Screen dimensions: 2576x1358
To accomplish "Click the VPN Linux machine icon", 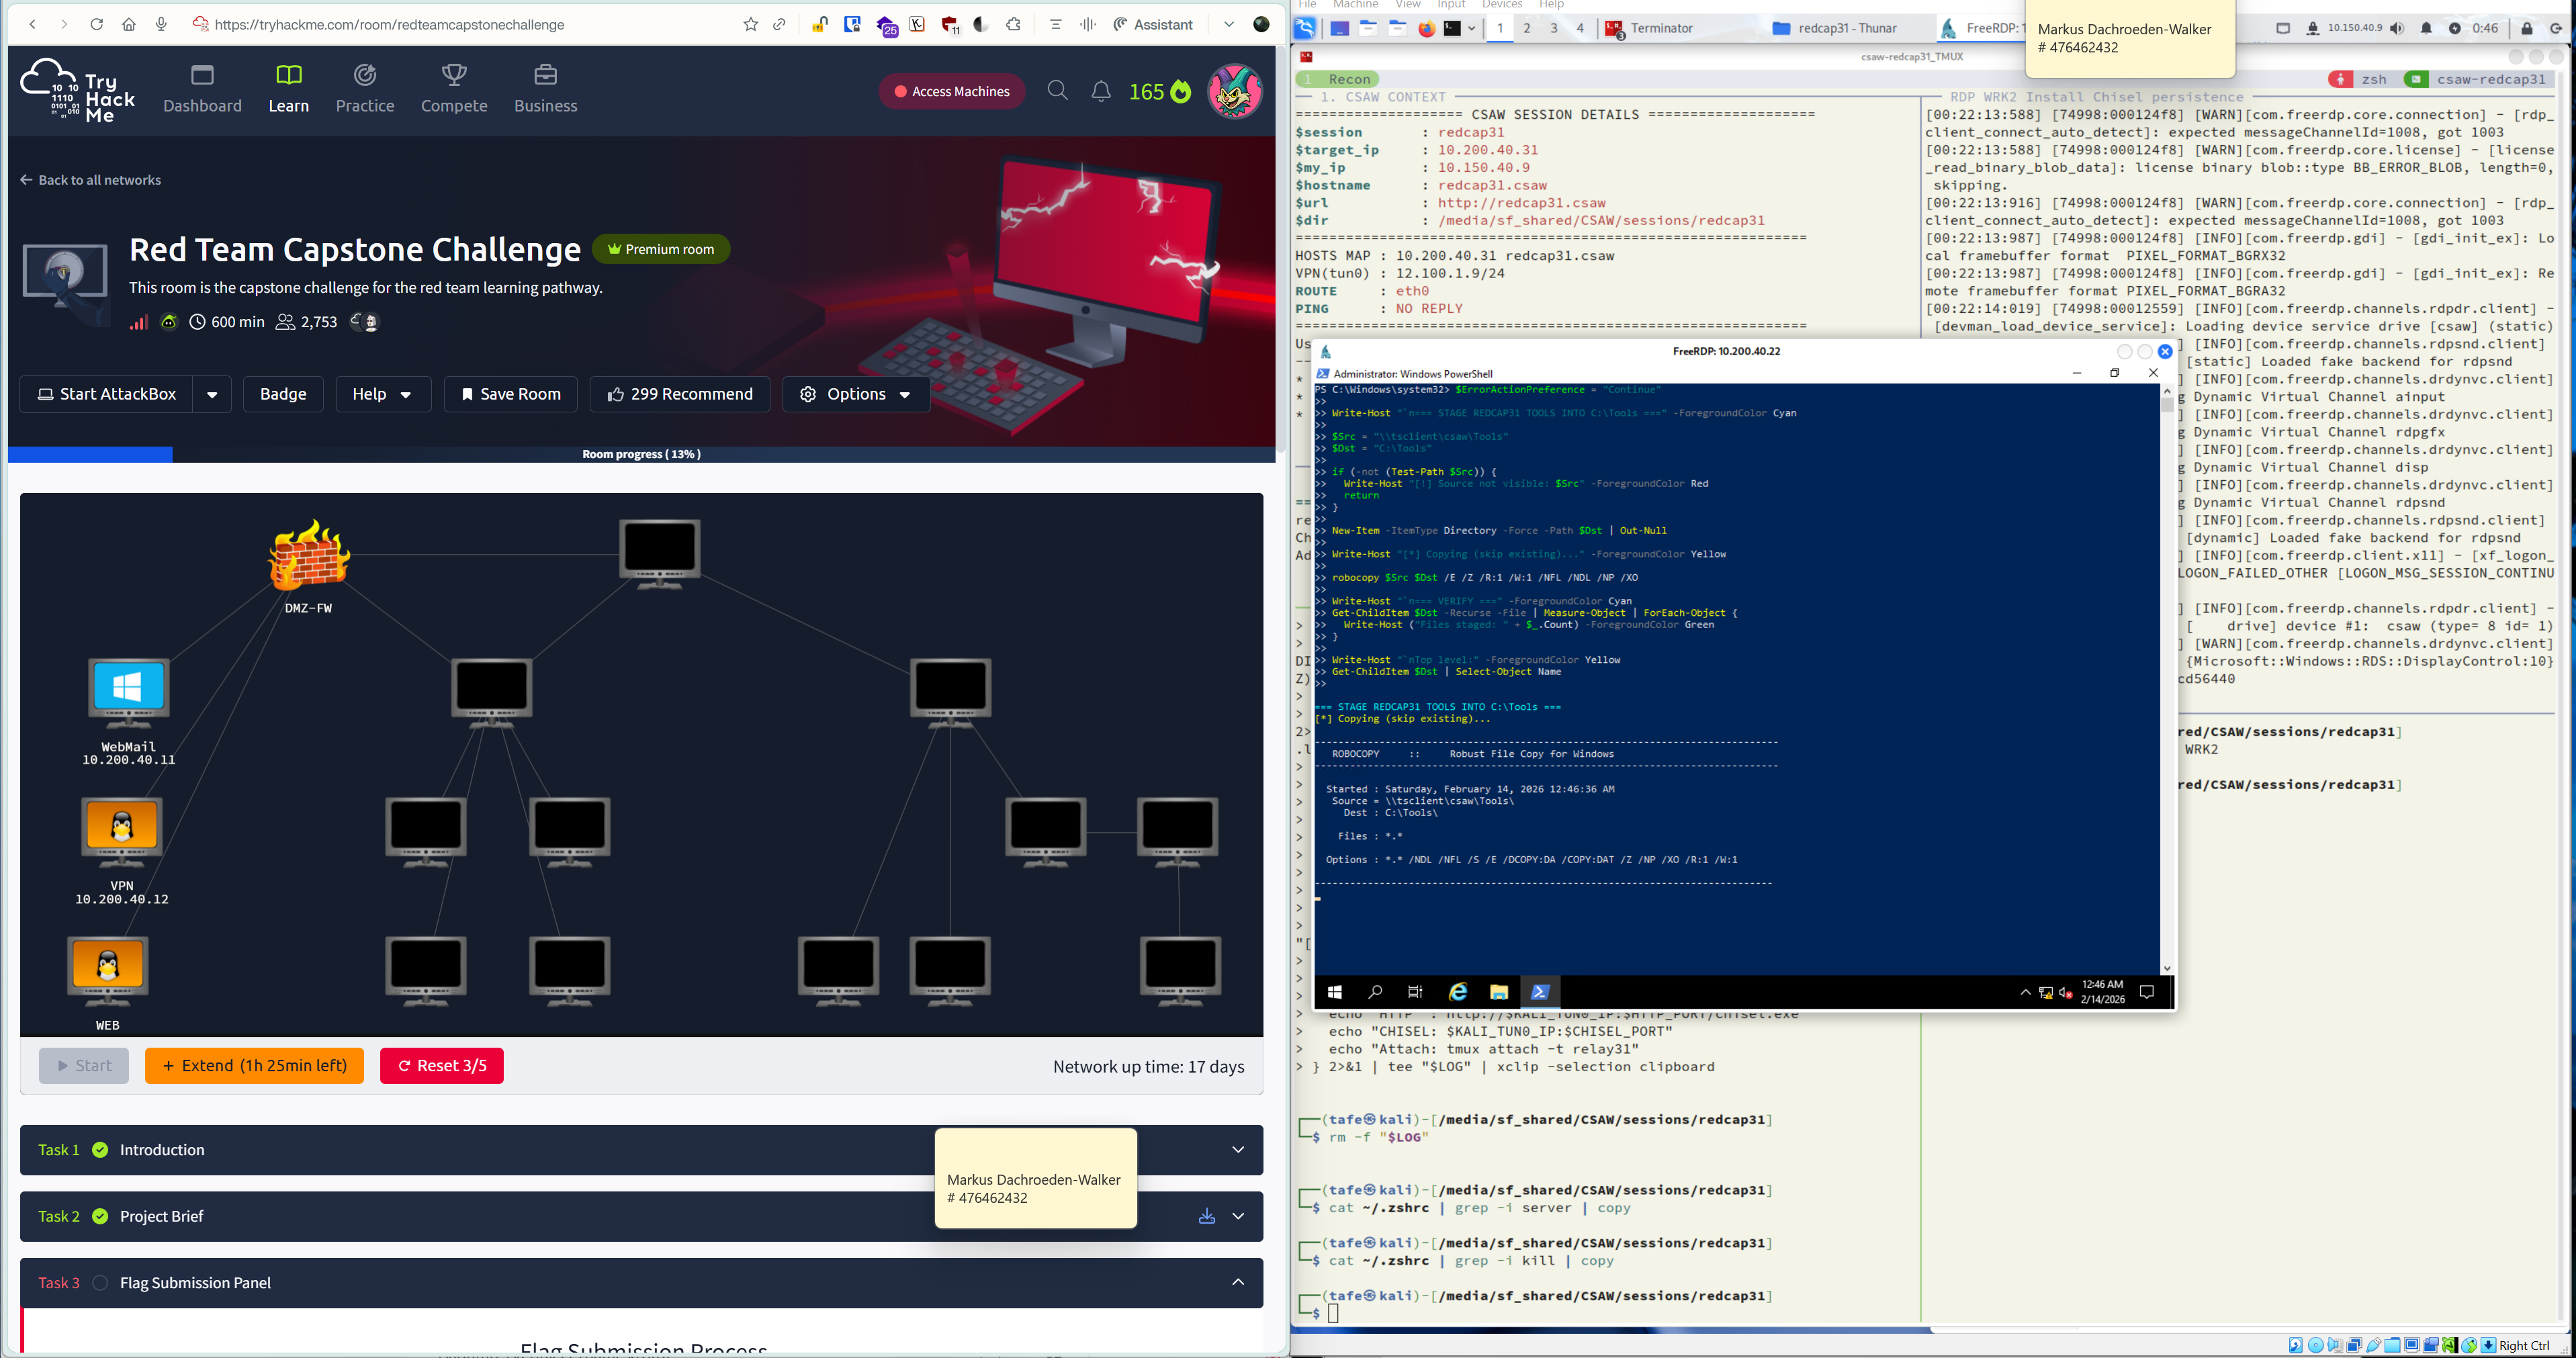I will point(121,831).
